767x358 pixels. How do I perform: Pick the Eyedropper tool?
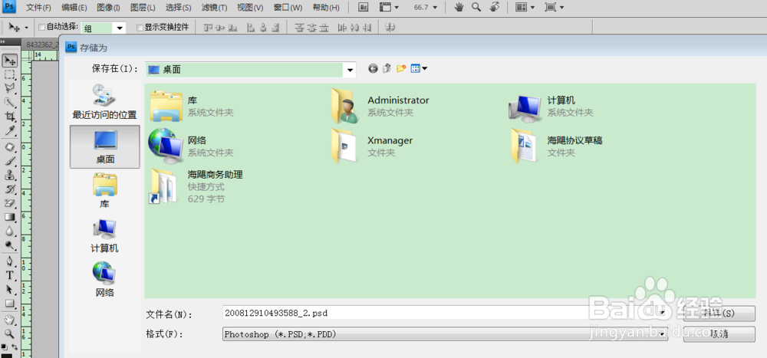(x=11, y=131)
